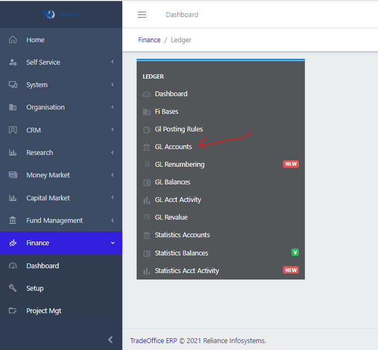The image size is (378, 350).
Task: Click the Home house icon
Action: (x=13, y=40)
